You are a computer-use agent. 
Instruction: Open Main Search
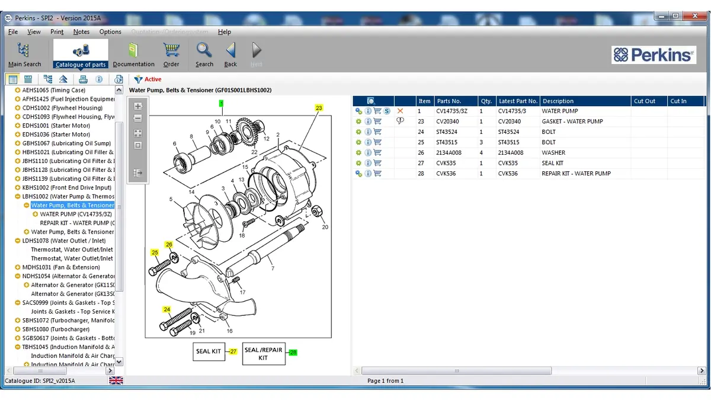click(x=24, y=55)
